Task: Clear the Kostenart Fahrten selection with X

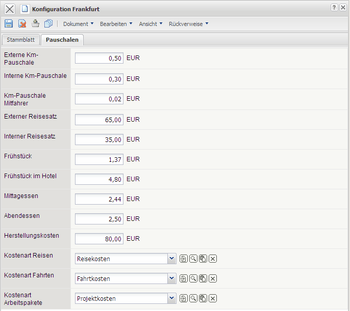Action: [x=213, y=278]
